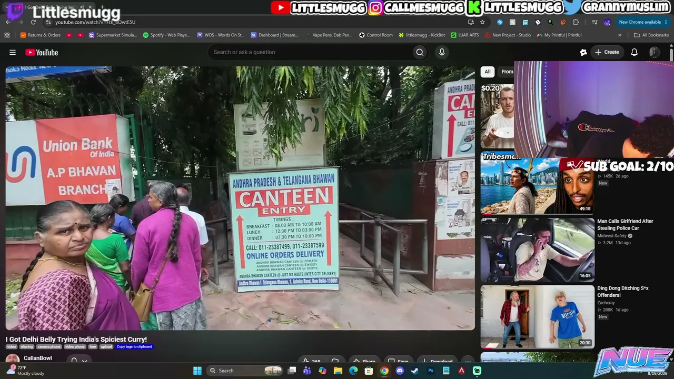Open the YouTube account avatar menu
Image resolution: width=674 pixels, height=379 pixels.
point(655,52)
